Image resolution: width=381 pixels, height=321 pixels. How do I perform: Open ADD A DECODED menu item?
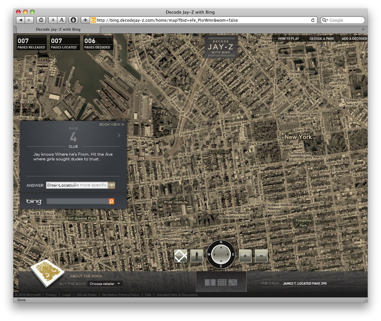(354, 39)
